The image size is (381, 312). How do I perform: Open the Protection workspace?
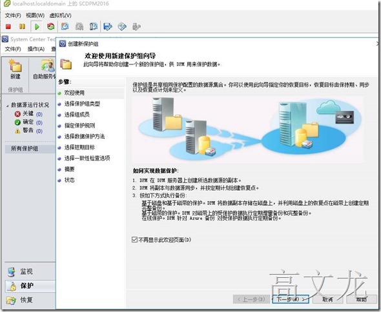(x=30, y=286)
